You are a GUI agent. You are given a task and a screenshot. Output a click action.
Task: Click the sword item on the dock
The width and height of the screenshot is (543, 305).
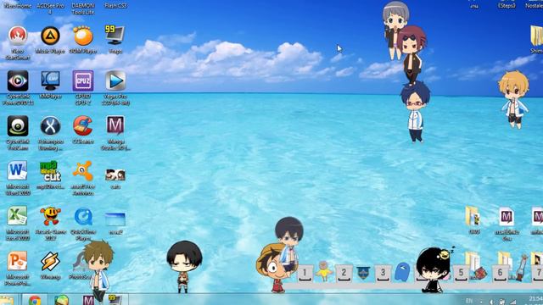coord(521,268)
